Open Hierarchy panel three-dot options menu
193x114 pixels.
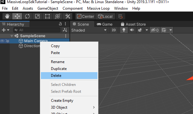click(65, 24)
